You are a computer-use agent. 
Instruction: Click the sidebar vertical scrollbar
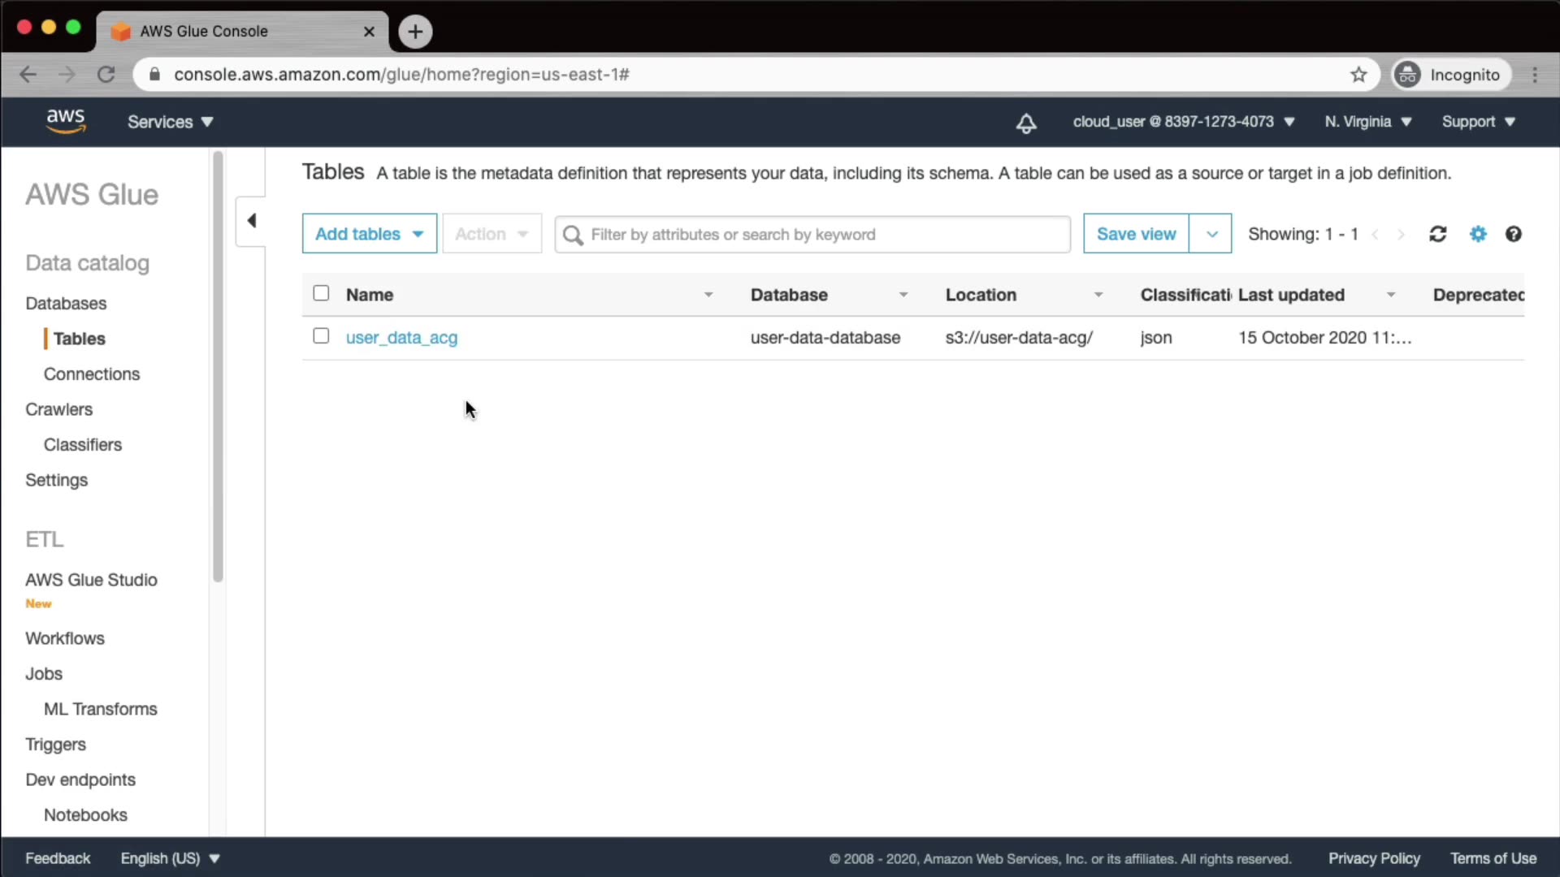(x=217, y=365)
